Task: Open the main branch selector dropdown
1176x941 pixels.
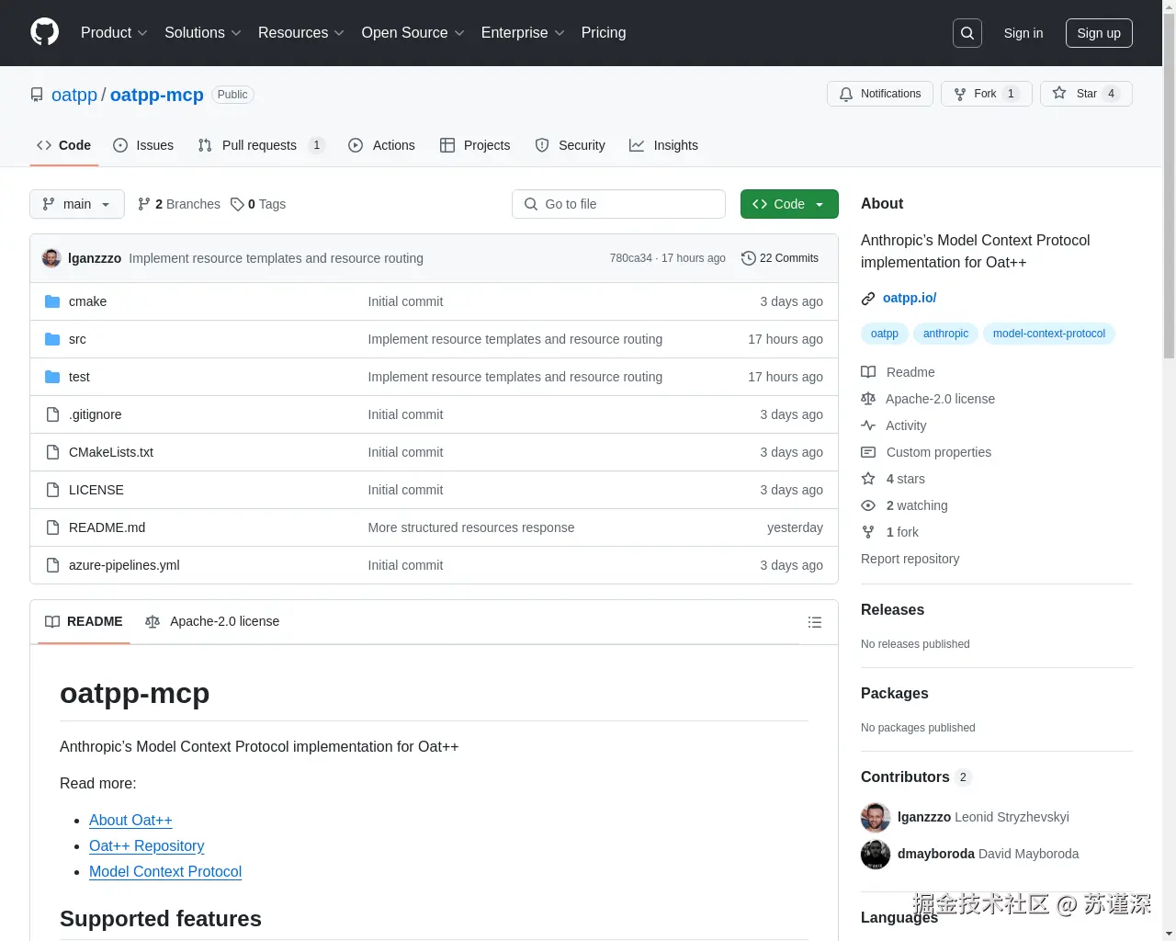Action: pos(76,204)
